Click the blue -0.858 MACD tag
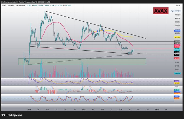This screenshot has height=119, width=184. 177,92
